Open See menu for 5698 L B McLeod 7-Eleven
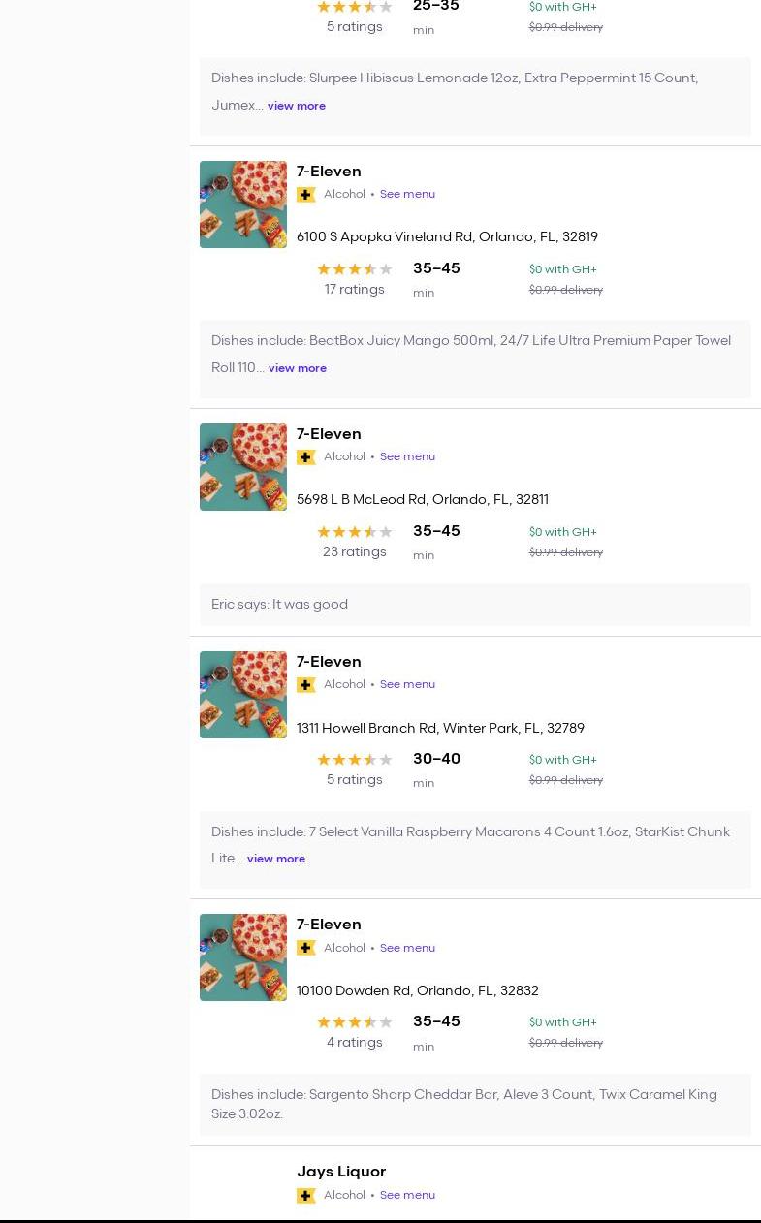The image size is (761, 1223). [407, 456]
